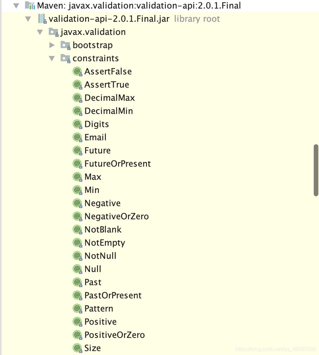
Task: Click the javax.validation package icon
Action: pyautogui.click(x=53, y=32)
